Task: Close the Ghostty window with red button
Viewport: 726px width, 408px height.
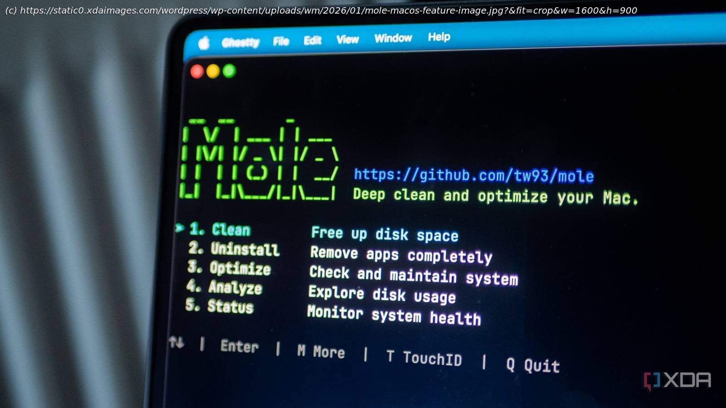Action: tap(197, 72)
